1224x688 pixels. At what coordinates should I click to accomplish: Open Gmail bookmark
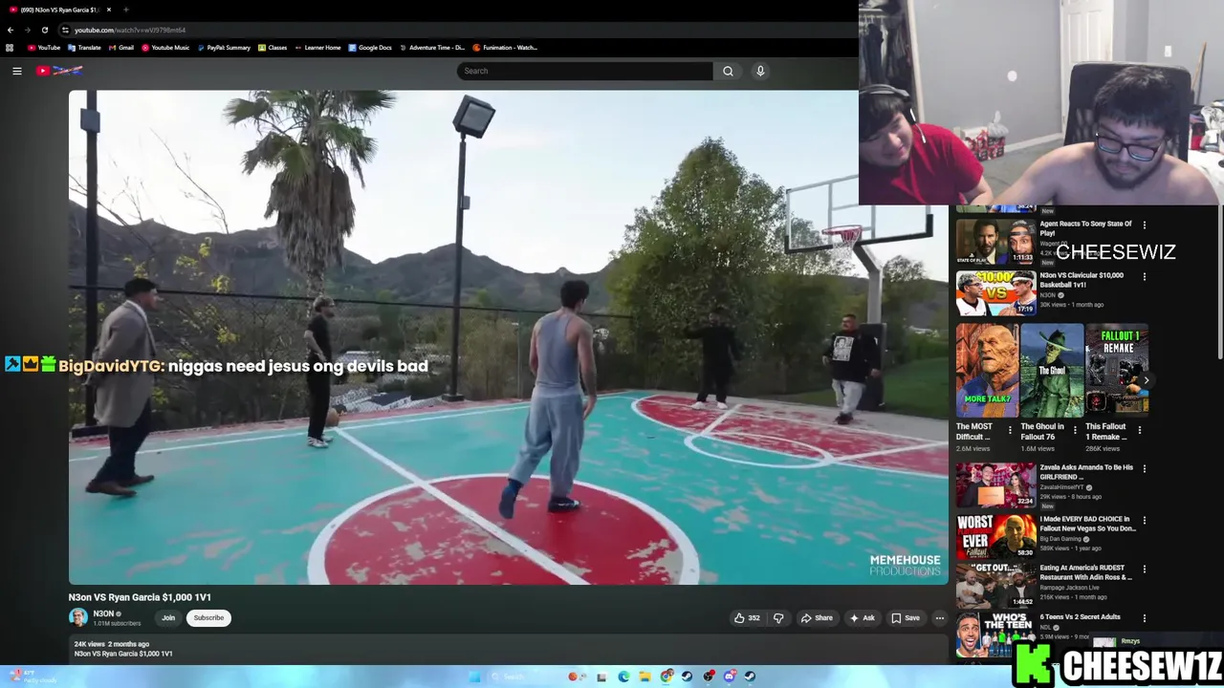pos(121,48)
